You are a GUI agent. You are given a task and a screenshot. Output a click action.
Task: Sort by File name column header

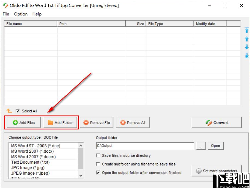coord(31,24)
